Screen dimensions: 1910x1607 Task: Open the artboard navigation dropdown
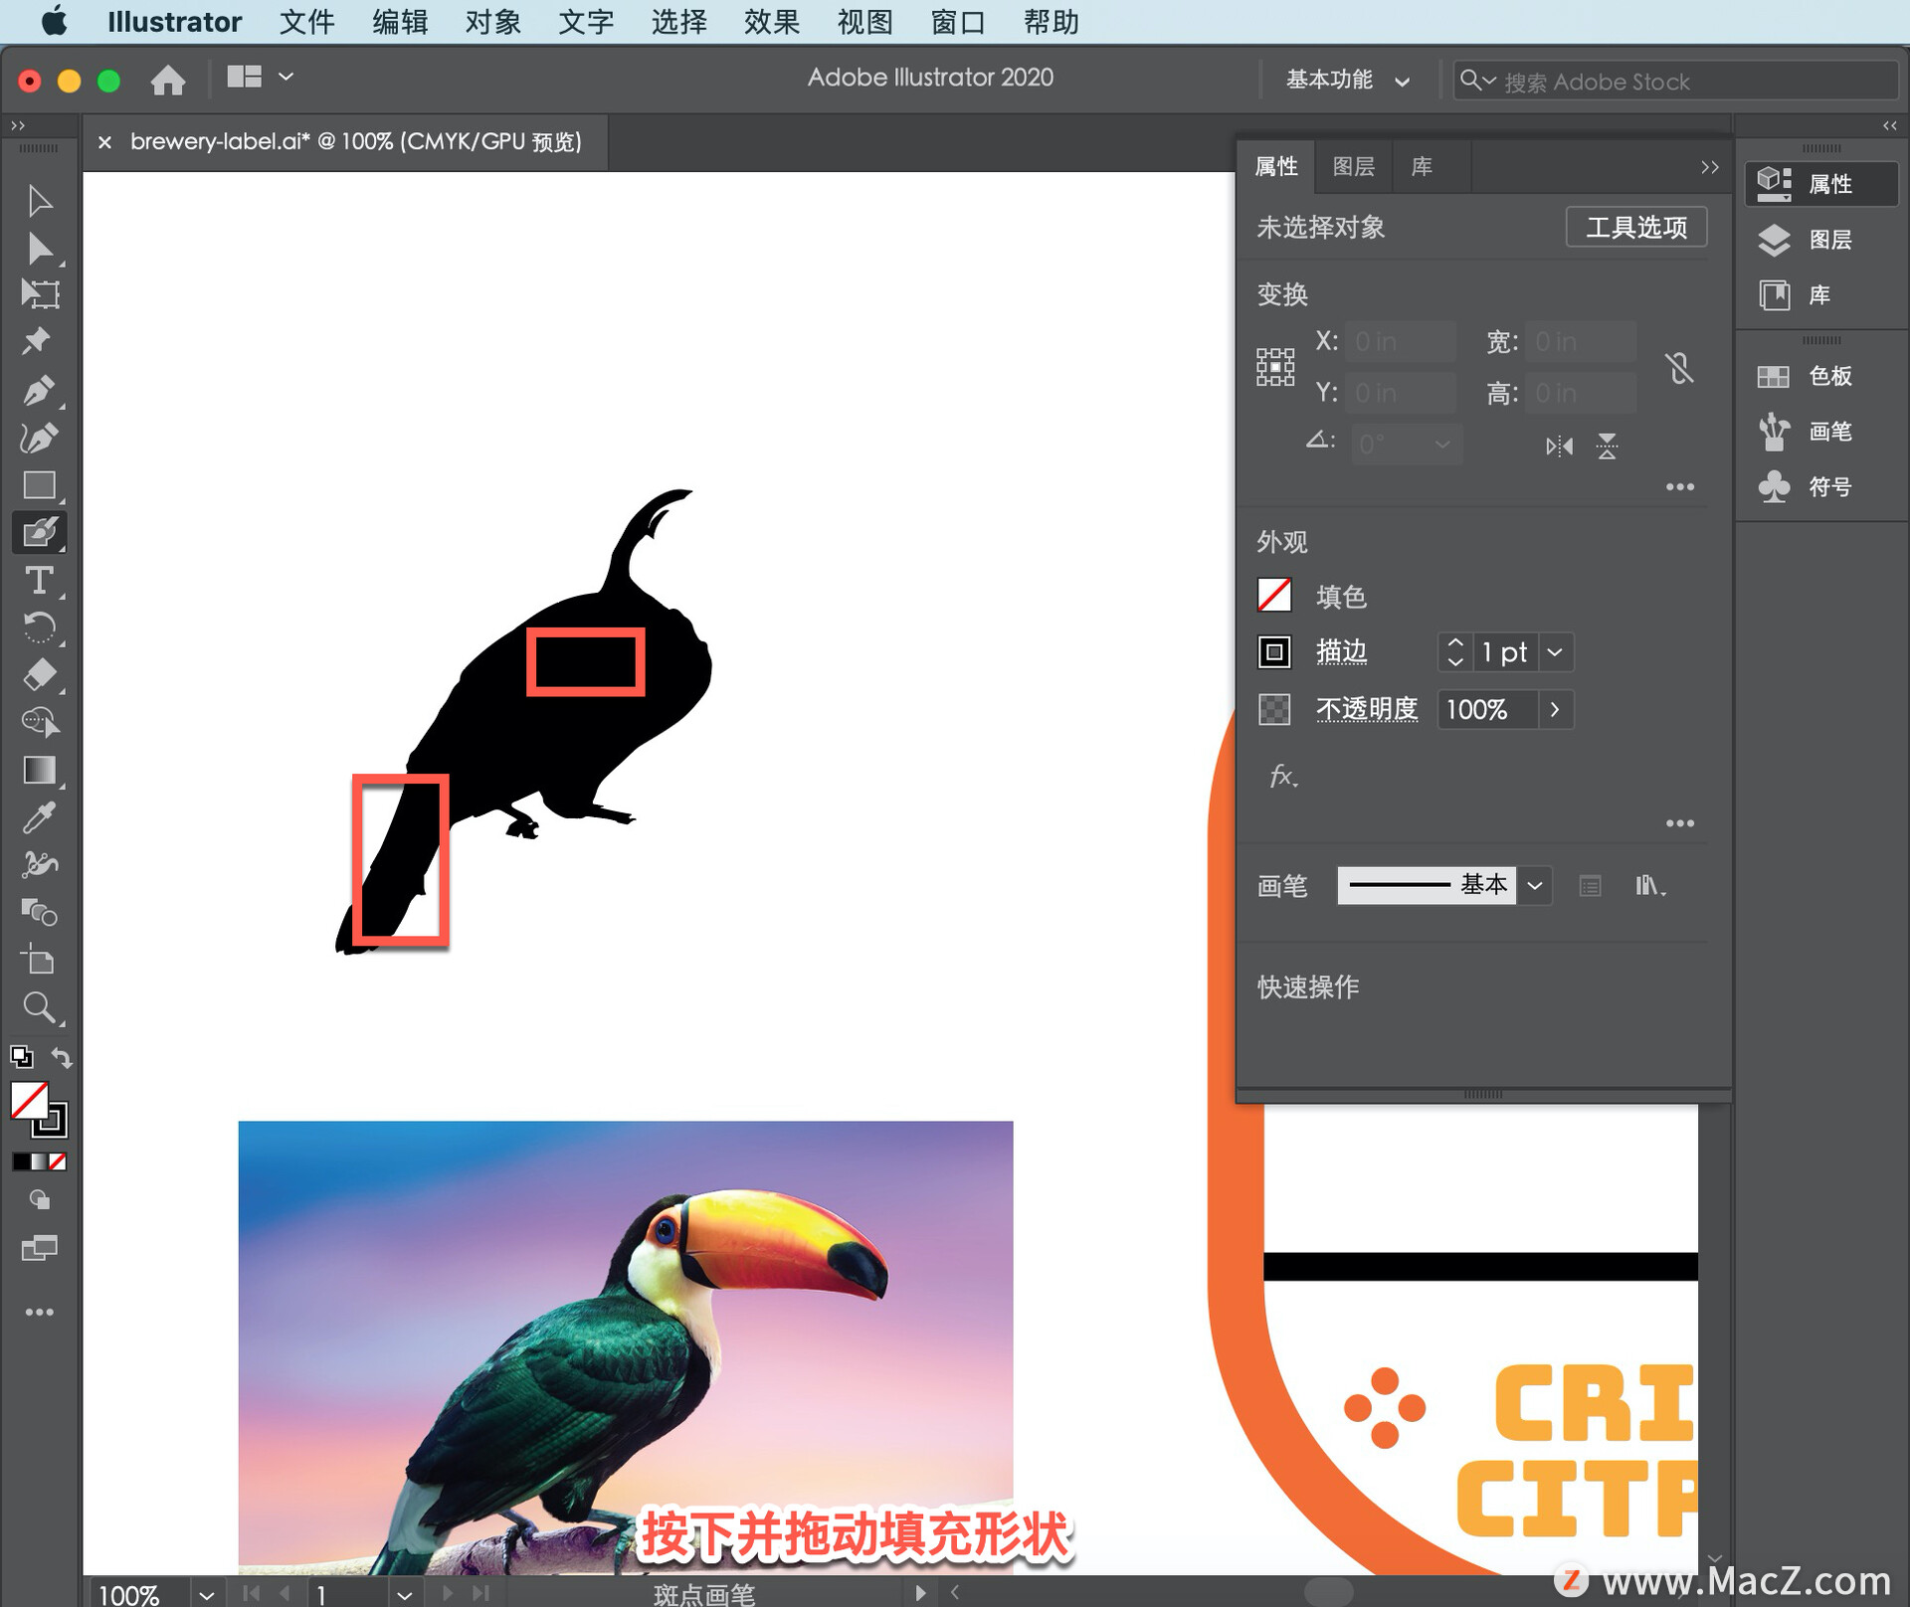coord(404,1594)
